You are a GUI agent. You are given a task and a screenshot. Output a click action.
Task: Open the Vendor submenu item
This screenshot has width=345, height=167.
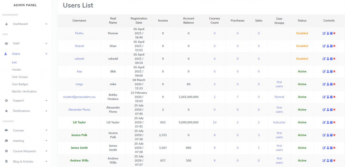pos(16,70)
